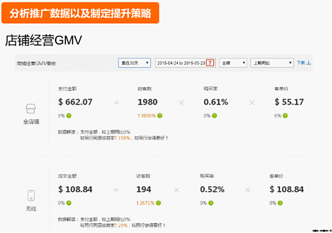Click the ↑9800% growth indicator

tap(146, 116)
